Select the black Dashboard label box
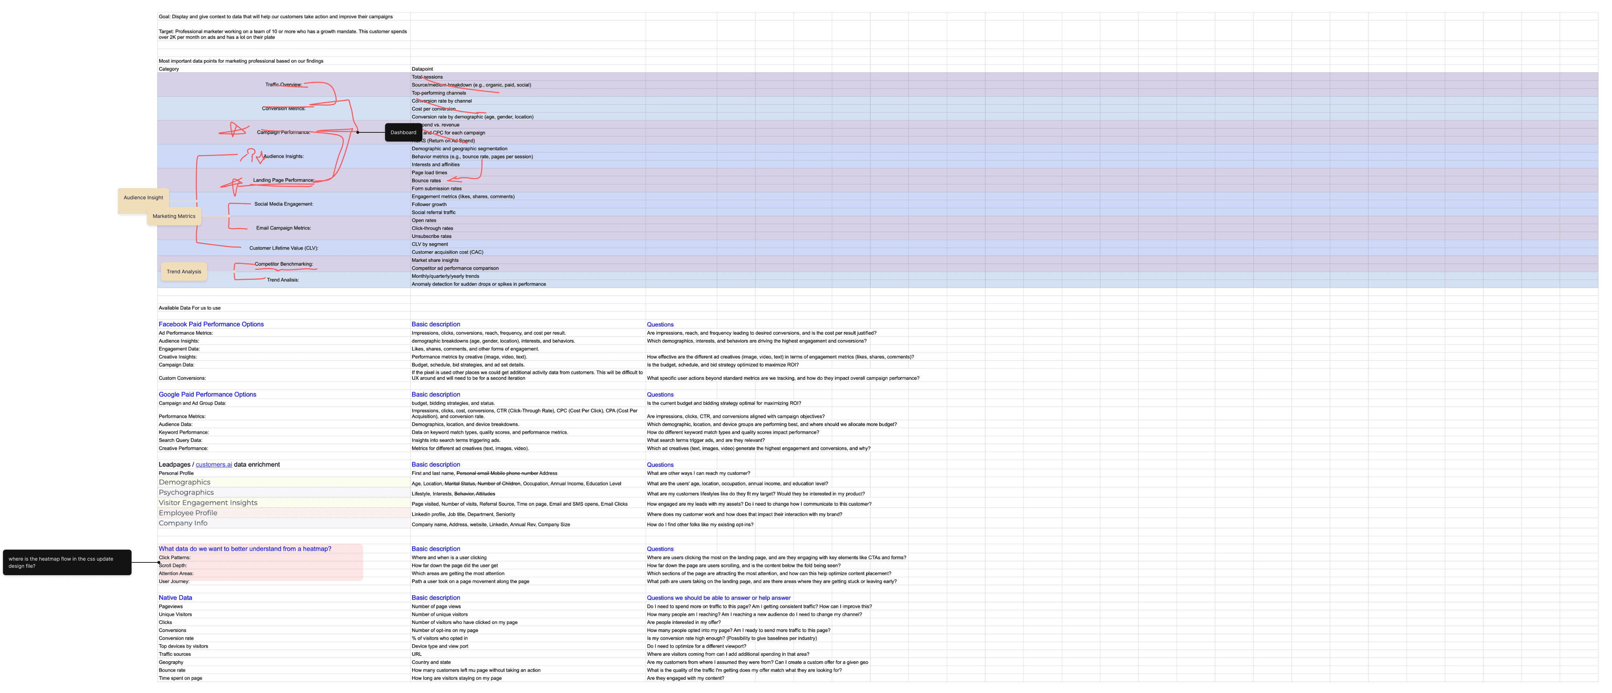1612x693 pixels. point(403,132)
